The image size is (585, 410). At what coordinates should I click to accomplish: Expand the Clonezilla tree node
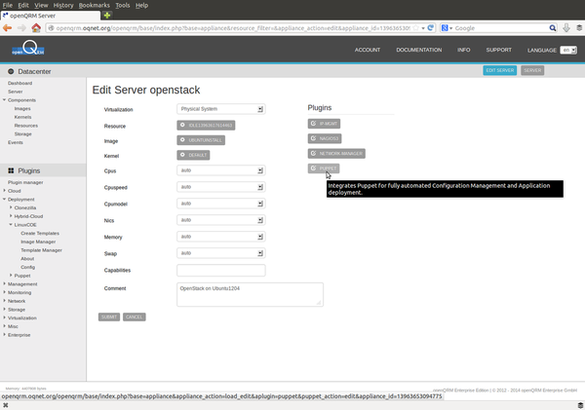11,207
